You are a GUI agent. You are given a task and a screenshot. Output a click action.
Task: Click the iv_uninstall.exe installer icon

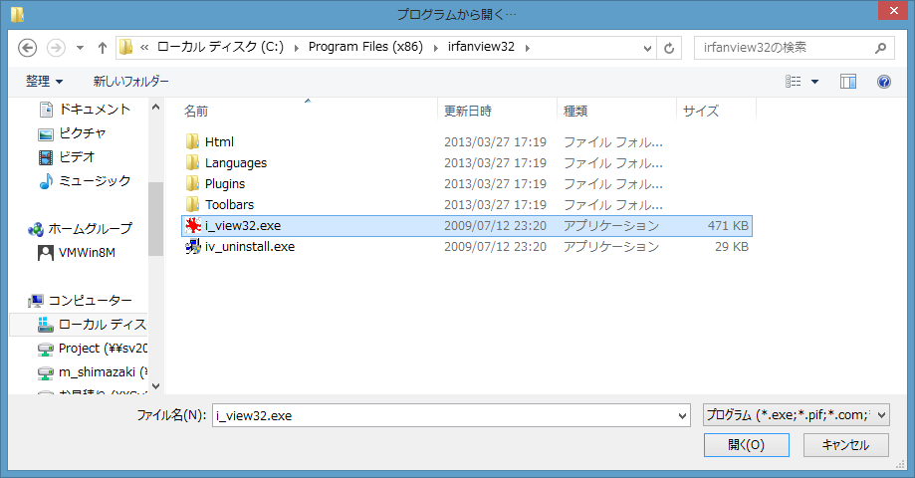(x=193, y=247)
